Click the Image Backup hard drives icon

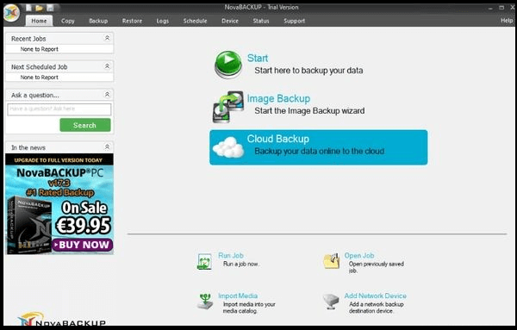[x=228, y=107]
